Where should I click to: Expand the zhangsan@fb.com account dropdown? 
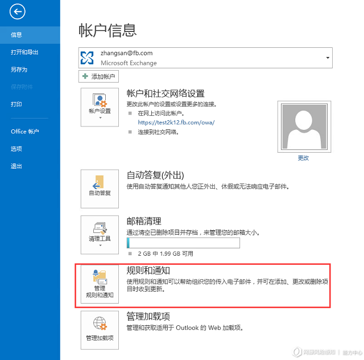(x=328, y=58)
